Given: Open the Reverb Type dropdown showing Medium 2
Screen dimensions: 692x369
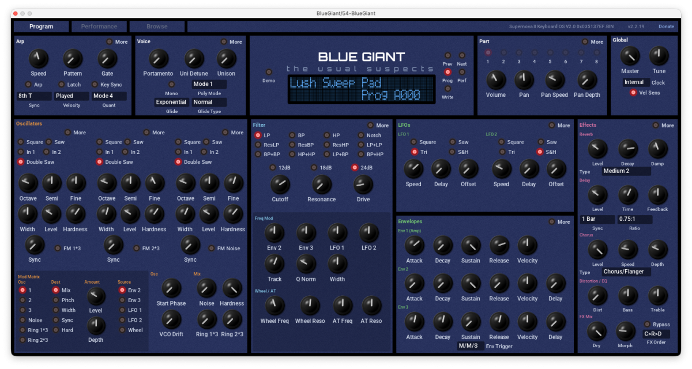Looking at the screenshot, I should click(x=626, y=171).
